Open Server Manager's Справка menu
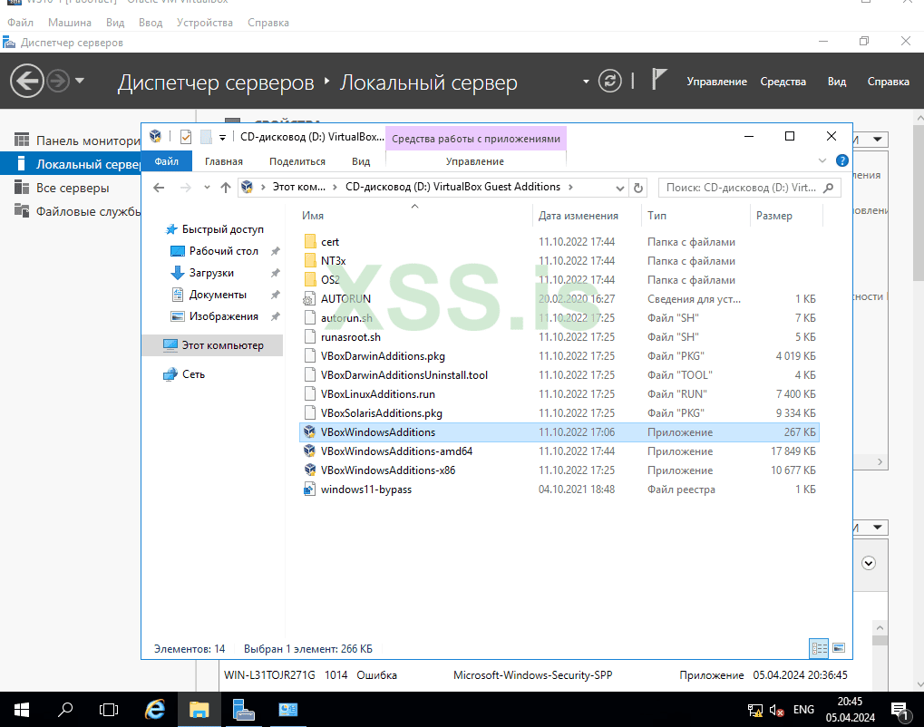 pyautogui.click(x=888, y=82)
